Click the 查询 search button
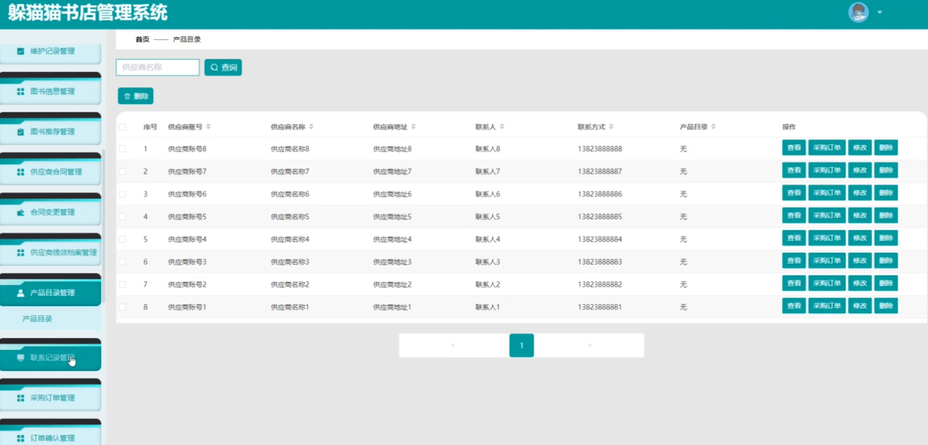928x445 pixels. (223, 67)
